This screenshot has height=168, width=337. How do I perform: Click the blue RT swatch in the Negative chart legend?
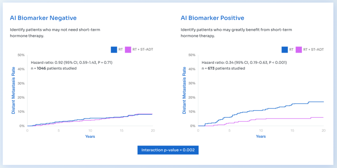pos(114,50)
